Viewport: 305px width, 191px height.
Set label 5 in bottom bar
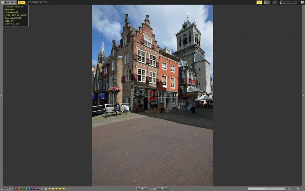pyautogui.click(x=27, y=189)
